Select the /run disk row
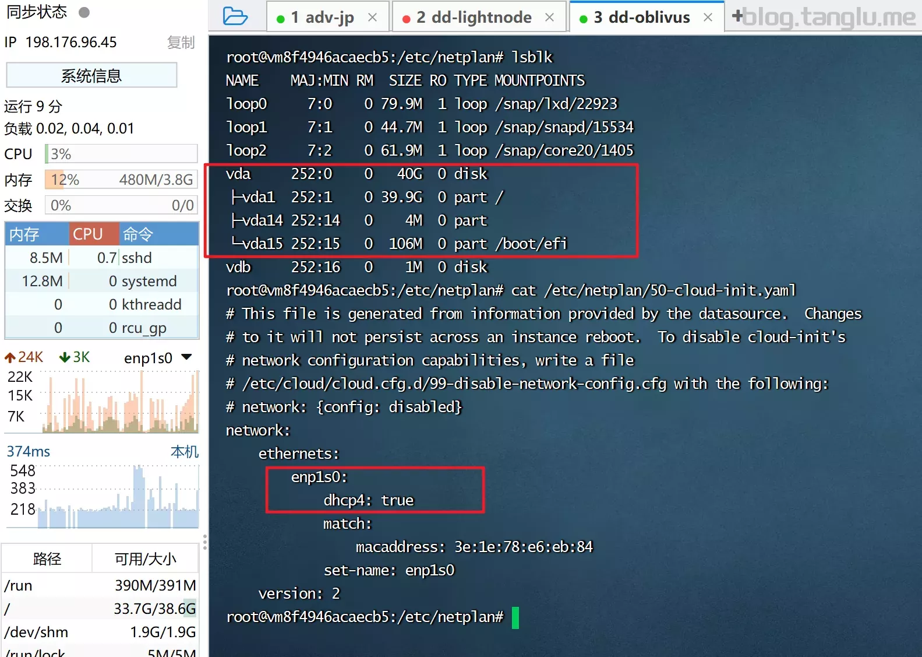Viewport: 922px width, 657px height. tap(100, 585)
